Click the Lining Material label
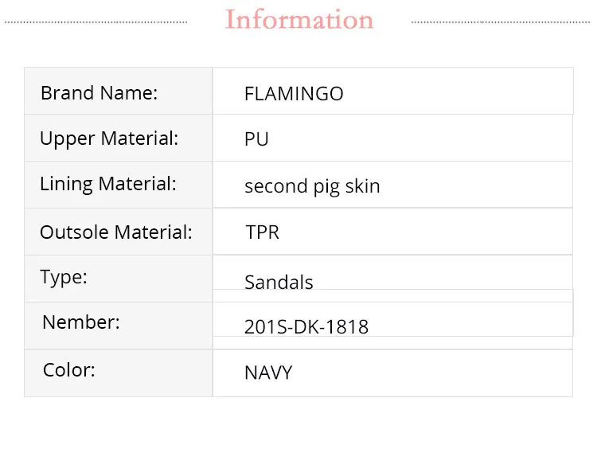 [x=107, y=184]
